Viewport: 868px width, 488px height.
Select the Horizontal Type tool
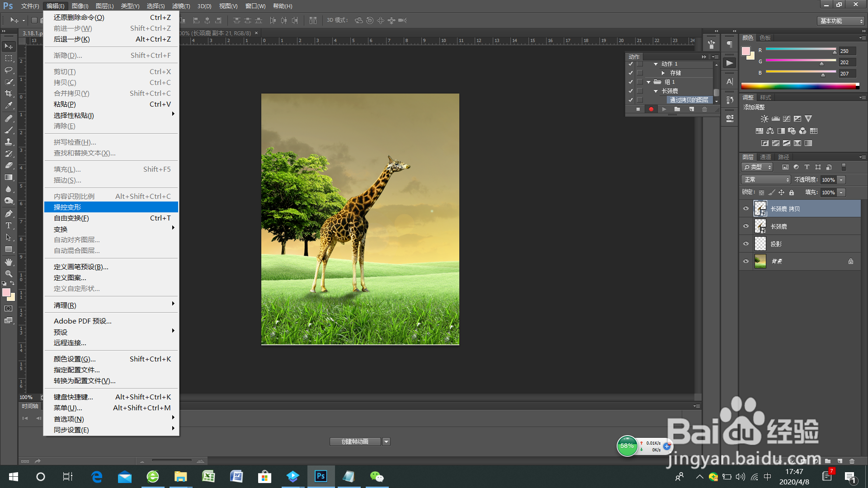(x=9, y=225)
